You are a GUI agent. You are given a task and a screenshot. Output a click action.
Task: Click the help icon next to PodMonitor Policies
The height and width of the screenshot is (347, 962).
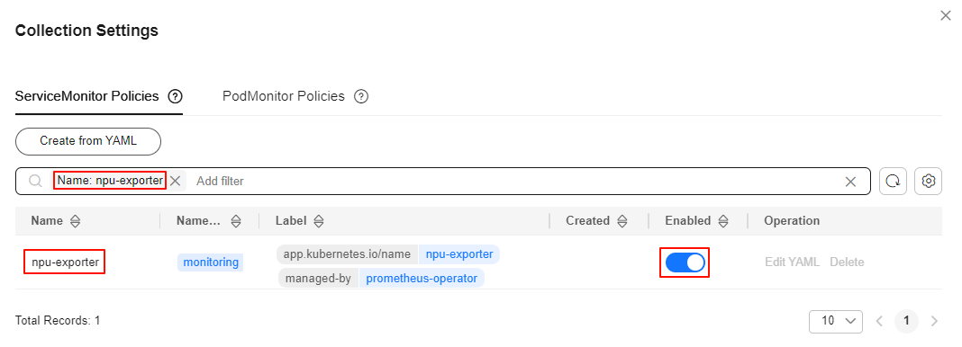(361, 97)
